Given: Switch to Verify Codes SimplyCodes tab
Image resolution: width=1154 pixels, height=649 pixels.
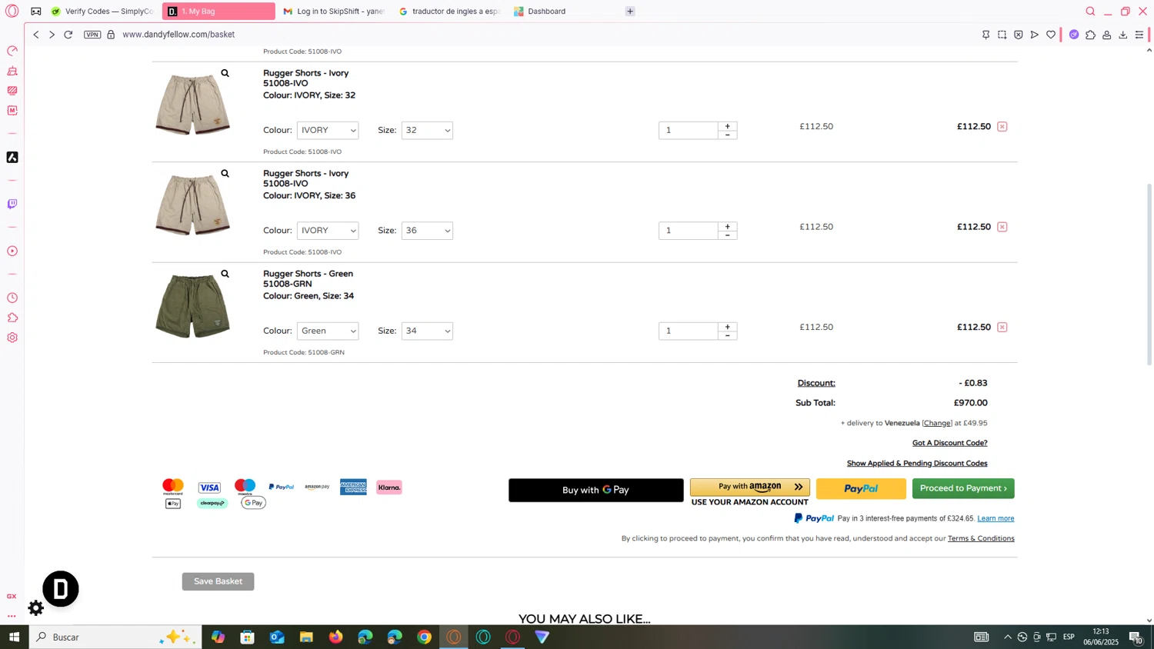Looking at the screenshot, I should pos(102,12).
